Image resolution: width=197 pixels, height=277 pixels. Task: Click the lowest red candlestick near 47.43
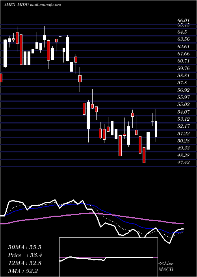144,155
